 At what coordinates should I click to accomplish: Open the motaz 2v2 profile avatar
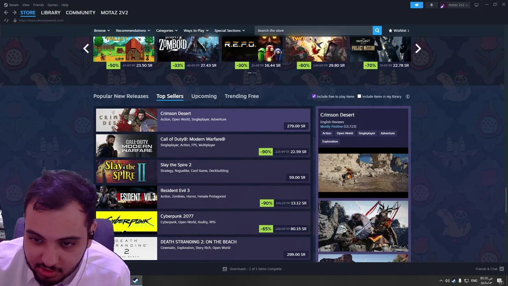(443, 5)
